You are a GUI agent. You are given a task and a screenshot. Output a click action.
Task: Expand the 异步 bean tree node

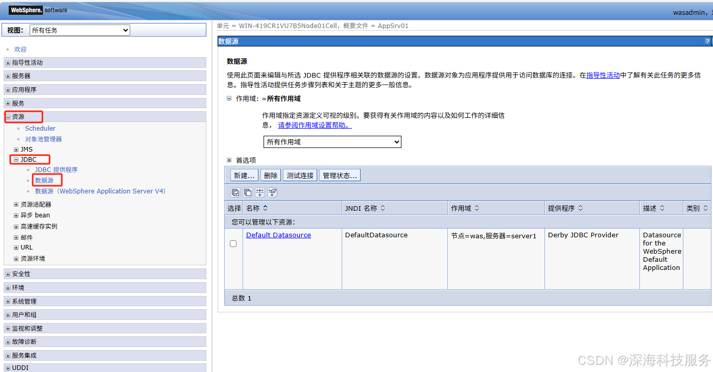[x=16, y=215]
